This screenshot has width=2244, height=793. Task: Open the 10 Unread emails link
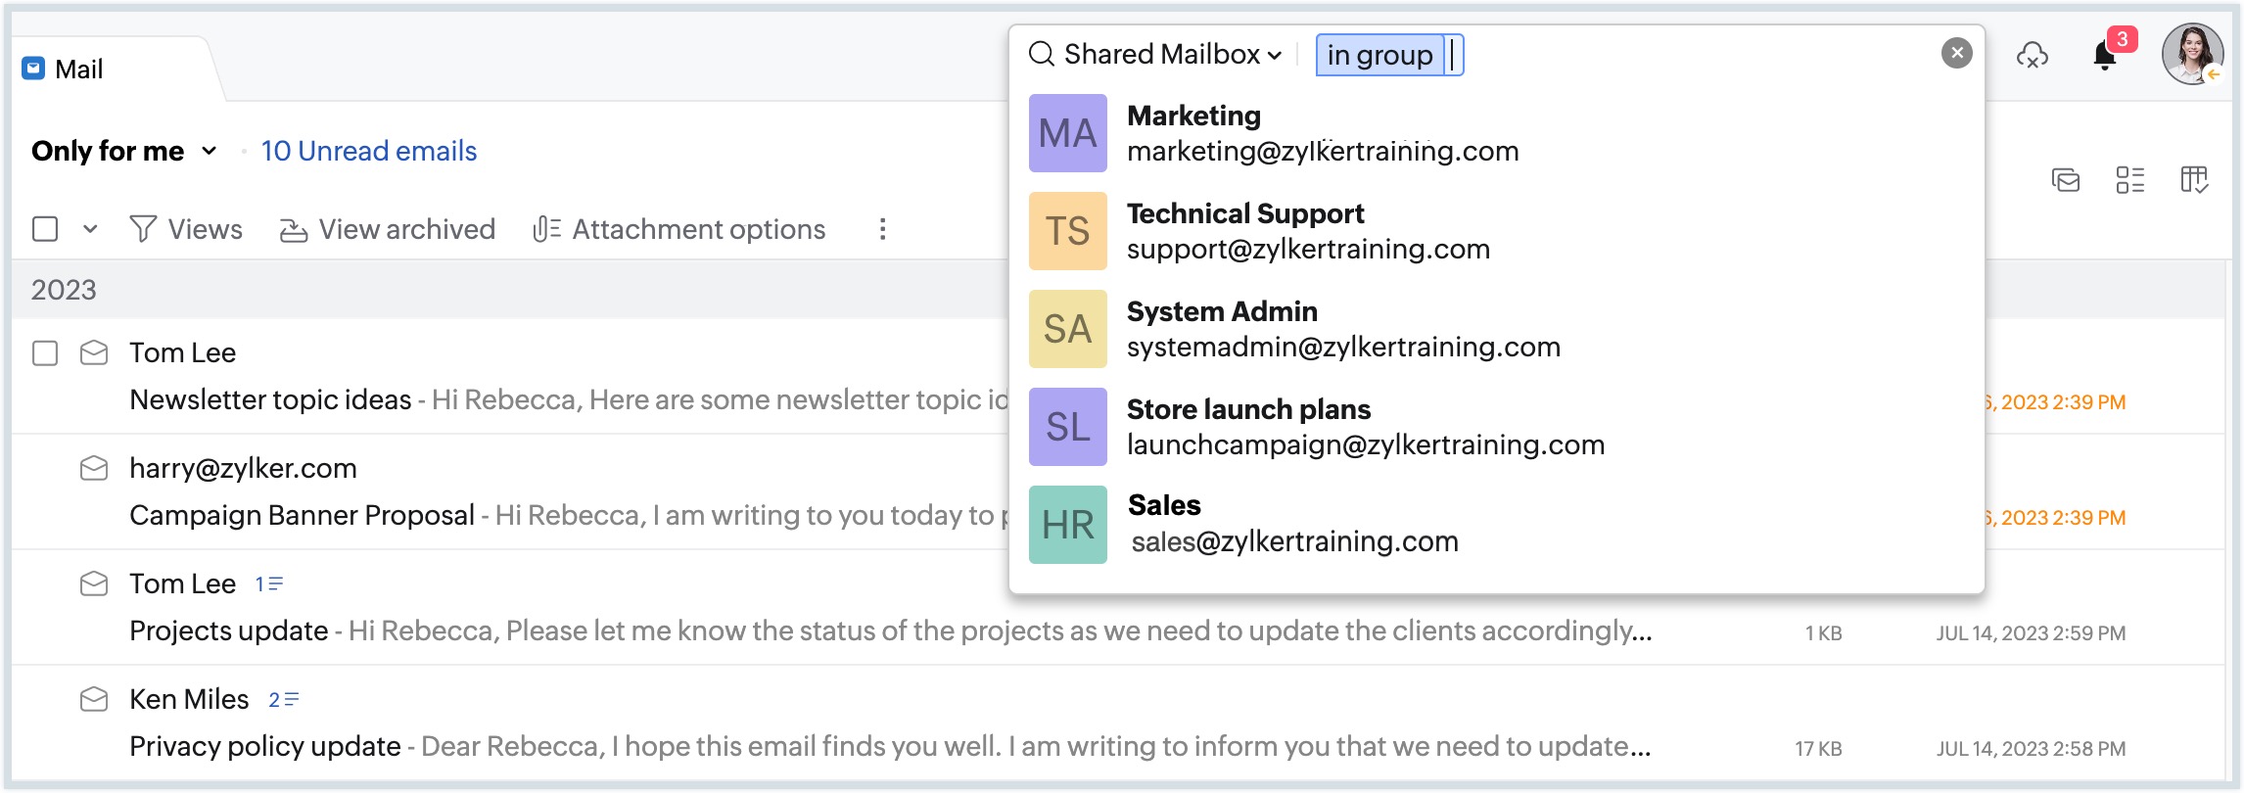tap(369, 151)
